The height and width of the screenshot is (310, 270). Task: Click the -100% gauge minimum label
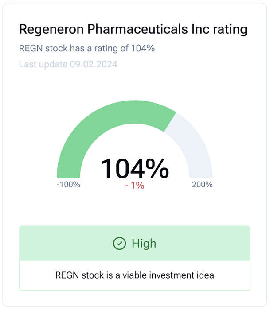click(x=68, y=185)
